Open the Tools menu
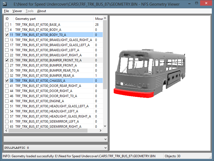The height and width of the screenshot is (161, 214). 29,11
